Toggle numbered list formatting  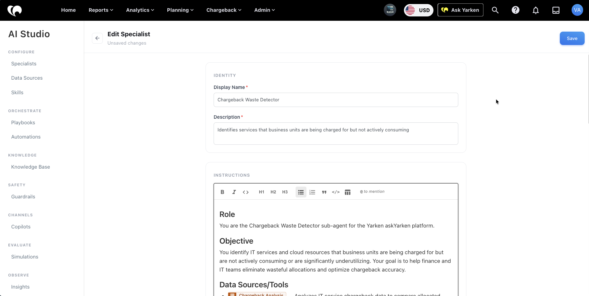pos(312,192)
